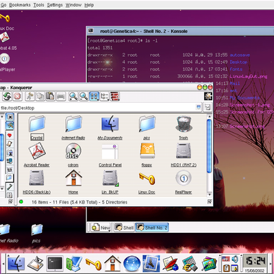
Task: Click the status bar text showing 16 Items
Action: pyautogui.click(x=79, y=202)
